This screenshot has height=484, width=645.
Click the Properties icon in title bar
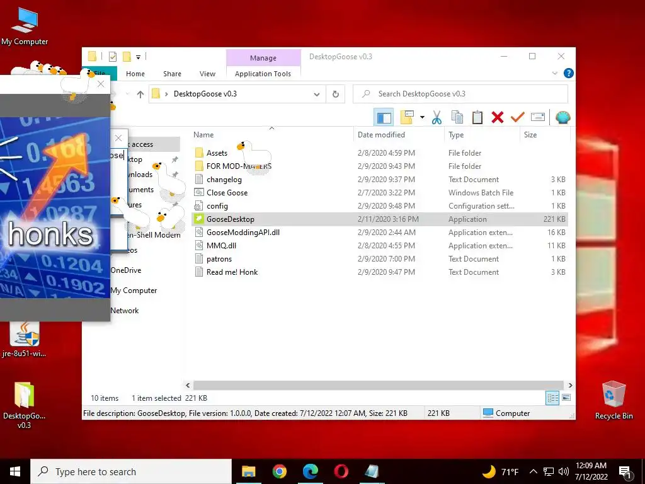113,57
